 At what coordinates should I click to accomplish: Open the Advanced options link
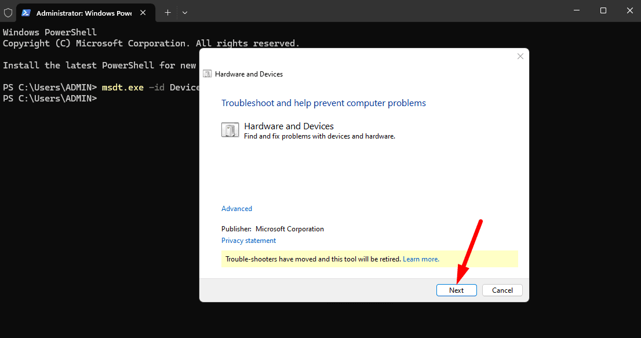click(x=236, y=209)
